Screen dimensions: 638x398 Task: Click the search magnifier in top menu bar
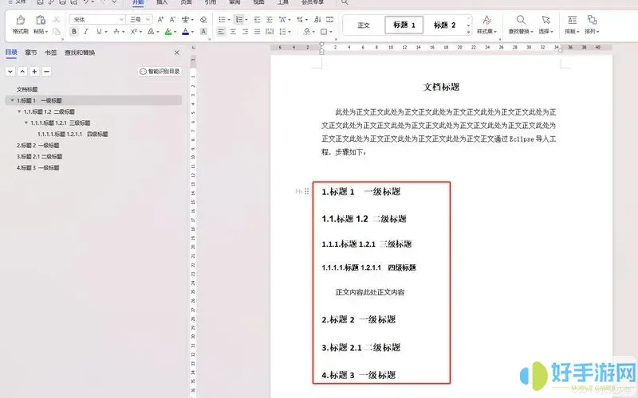(x=345, y=2)
